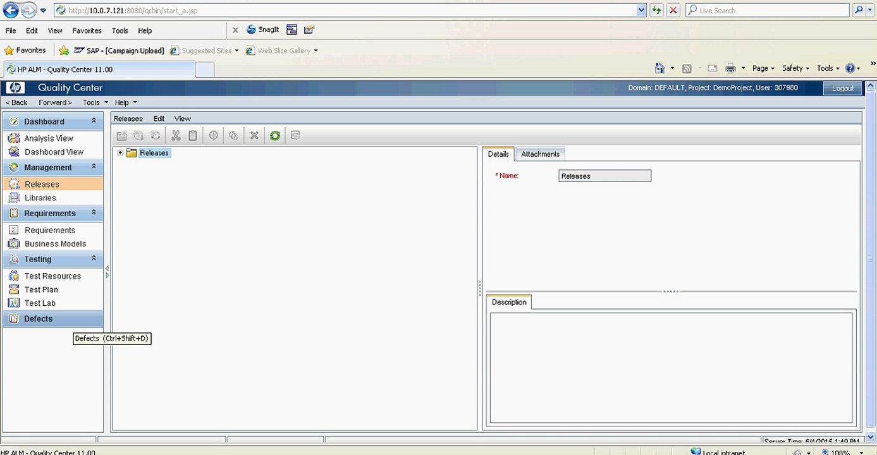The width and height of the screenshot is (877, 455).
Task: Click the Name input field
Action: [605, 176]
